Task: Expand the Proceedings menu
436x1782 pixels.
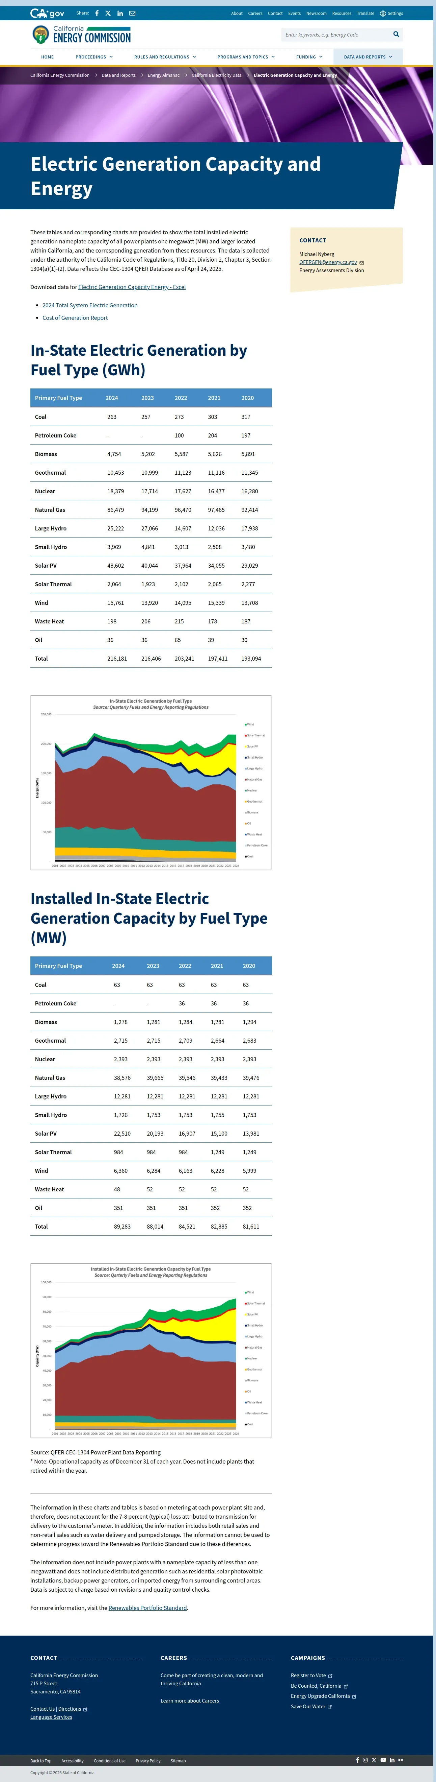Action: 94,57
